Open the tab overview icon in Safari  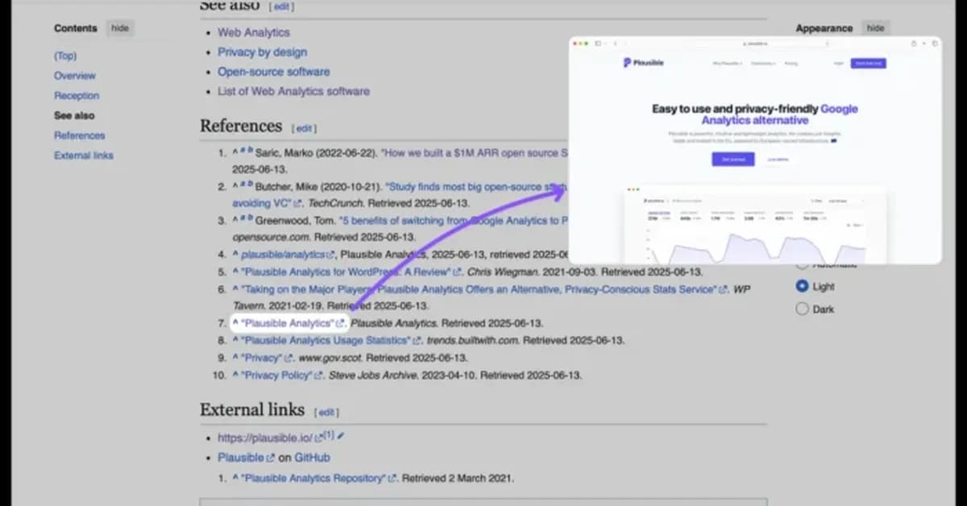(934, 43)
